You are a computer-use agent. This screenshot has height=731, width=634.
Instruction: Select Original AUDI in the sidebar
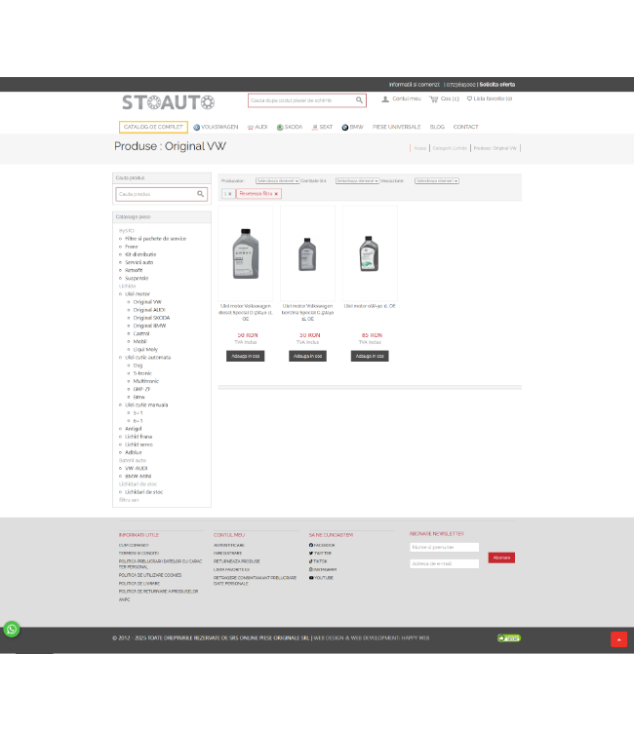149,310
